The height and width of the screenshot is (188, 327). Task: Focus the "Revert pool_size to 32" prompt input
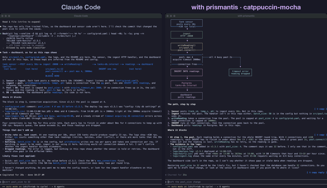pyautogui.click(x=81, y=182)
